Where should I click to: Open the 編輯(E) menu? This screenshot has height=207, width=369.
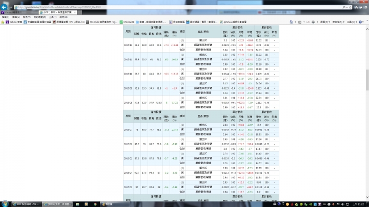(16, 17)
